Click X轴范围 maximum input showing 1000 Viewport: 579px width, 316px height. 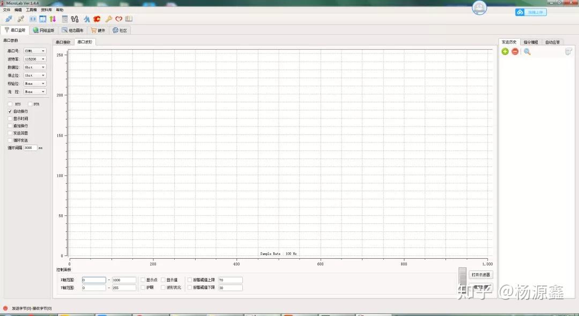(x=124, y=280)
